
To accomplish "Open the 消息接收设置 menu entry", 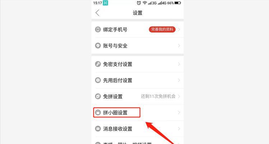I will 138,129.
